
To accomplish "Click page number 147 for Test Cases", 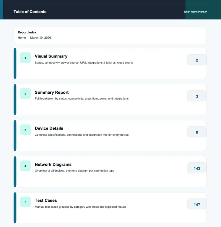I will [197, 204].
